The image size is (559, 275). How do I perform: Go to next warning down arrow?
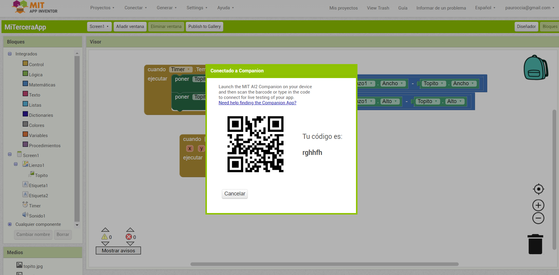(x=105, y=244)
